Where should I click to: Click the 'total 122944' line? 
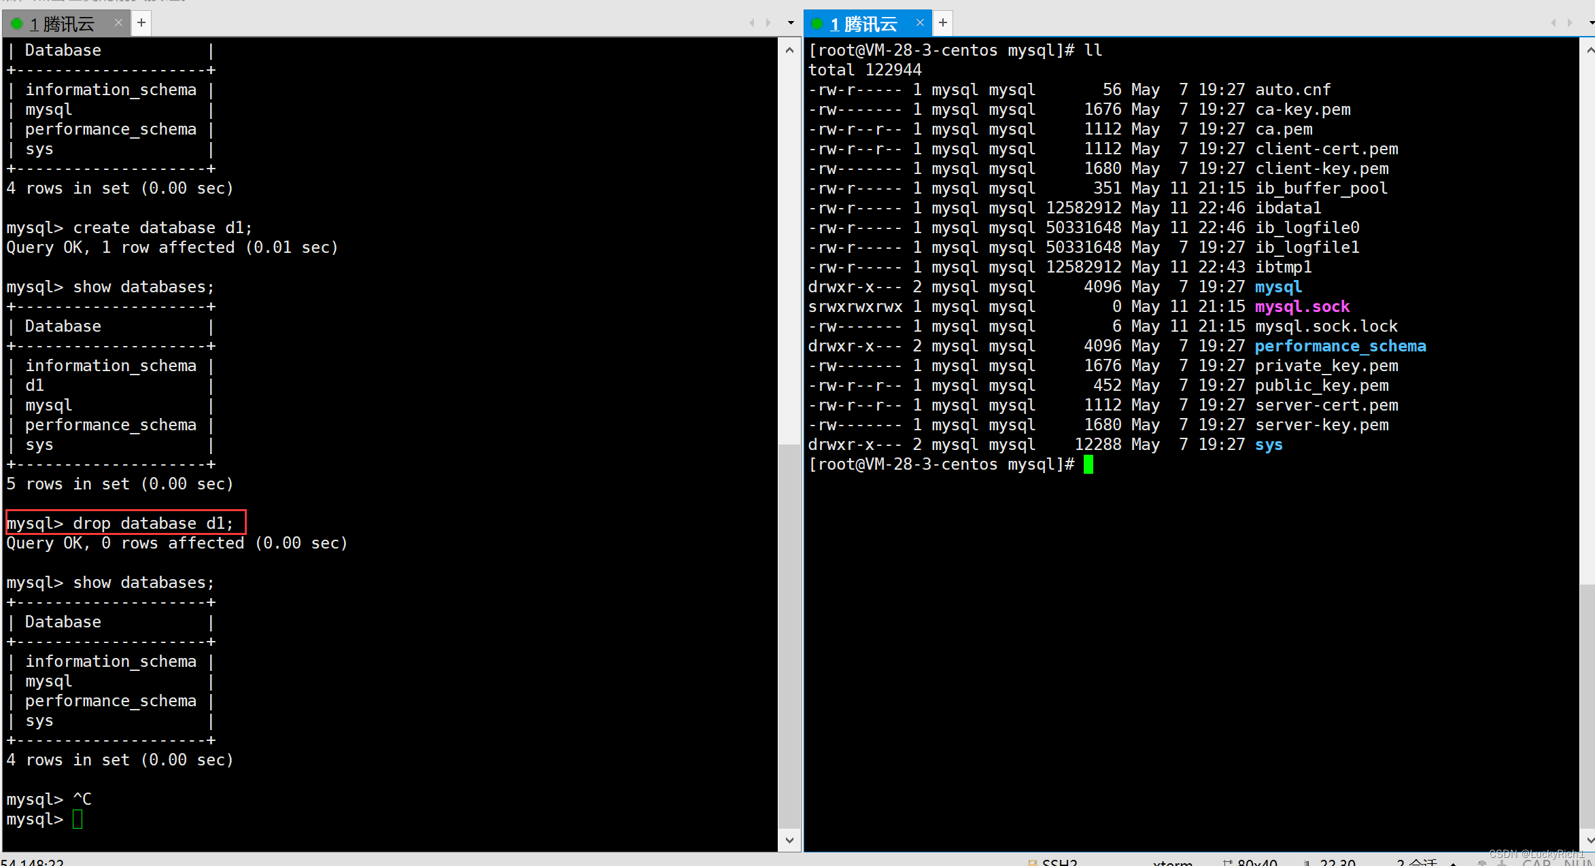pyautogui.click(x=865, y=71)
